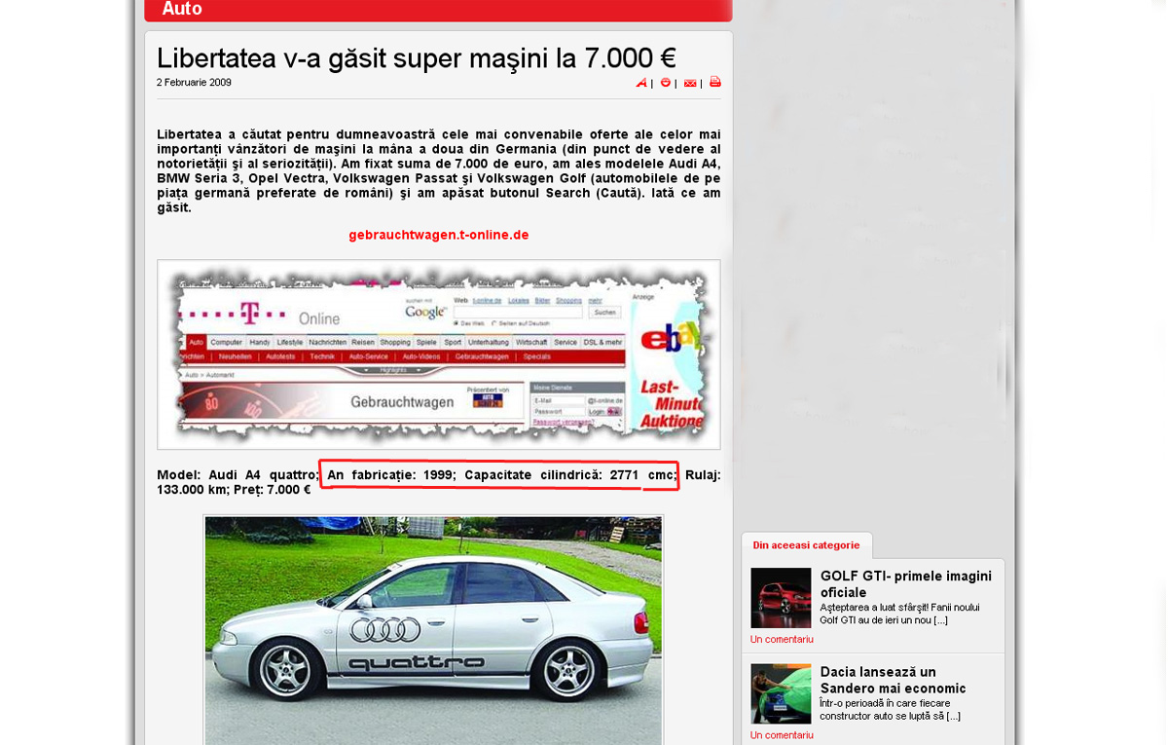Image resolution: width=1168 pixels, height=745 pixels.
Task: Click "Un comentariu" under the Golf GTI article
Action: pyautogui.click(x=782, y=640)
